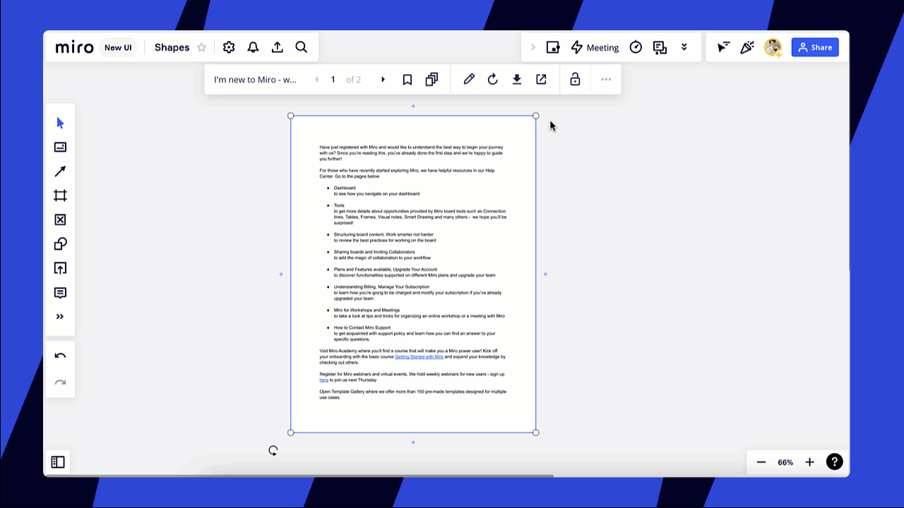Start a Meeting from top bar
Screen dimensions: 904x508
595,47
